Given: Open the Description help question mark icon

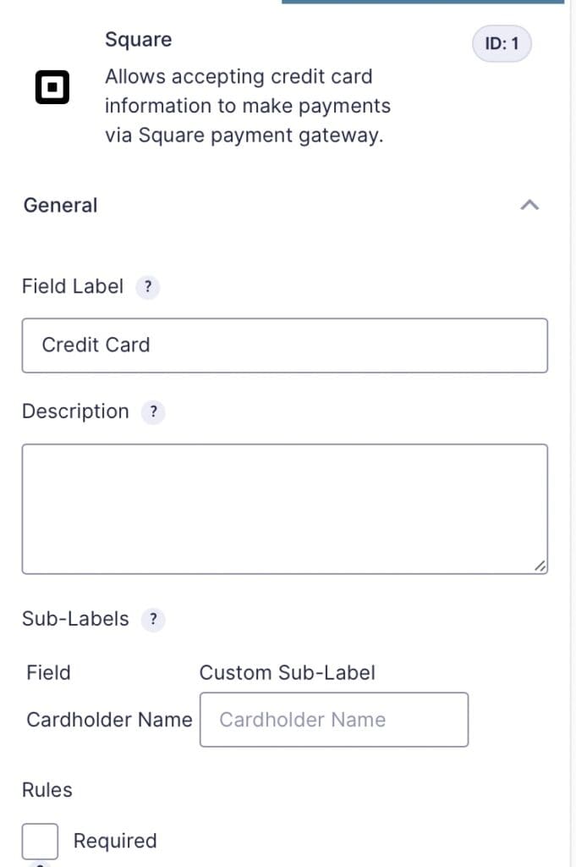Looking at the screenshot, I should (x=153, y=412).
